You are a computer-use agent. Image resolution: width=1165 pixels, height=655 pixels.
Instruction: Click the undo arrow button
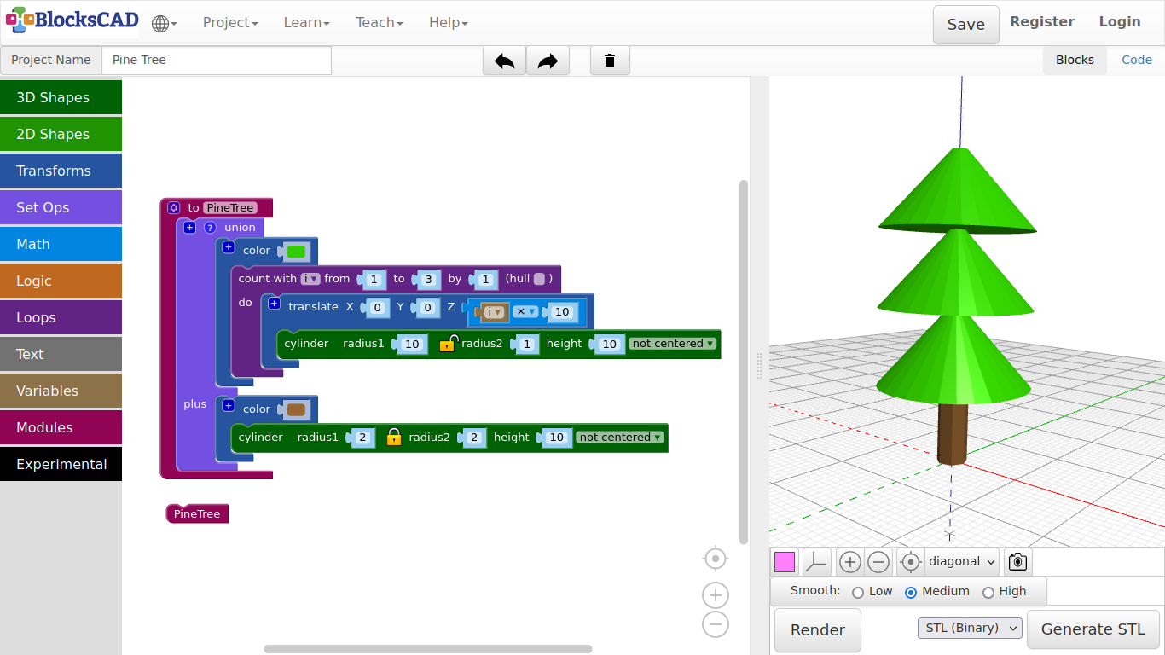(504, 61)
